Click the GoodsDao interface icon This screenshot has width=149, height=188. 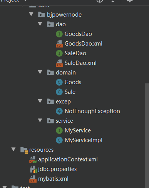click(x=59, y=34)
